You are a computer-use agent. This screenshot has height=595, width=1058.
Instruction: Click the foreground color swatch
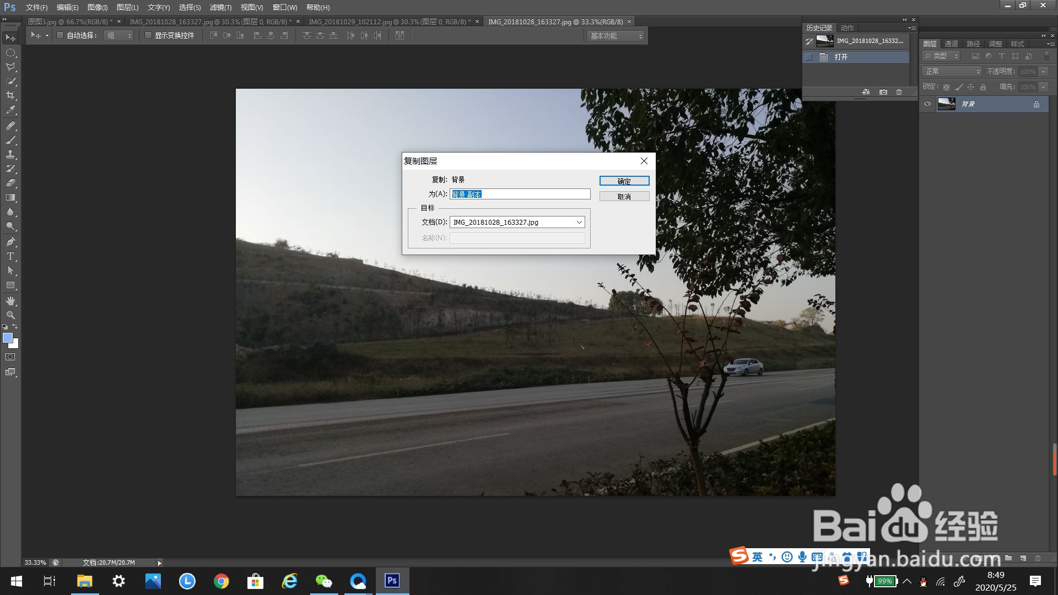click(7, 338)
